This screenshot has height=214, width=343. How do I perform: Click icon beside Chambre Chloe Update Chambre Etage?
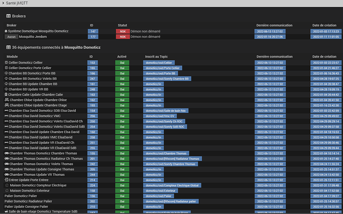click(7, 105)
